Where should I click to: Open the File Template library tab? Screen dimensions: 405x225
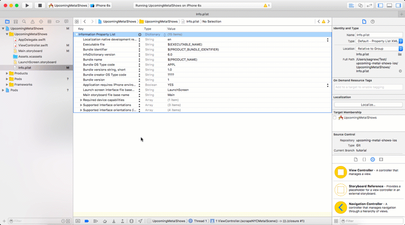(x=355, y=159)
